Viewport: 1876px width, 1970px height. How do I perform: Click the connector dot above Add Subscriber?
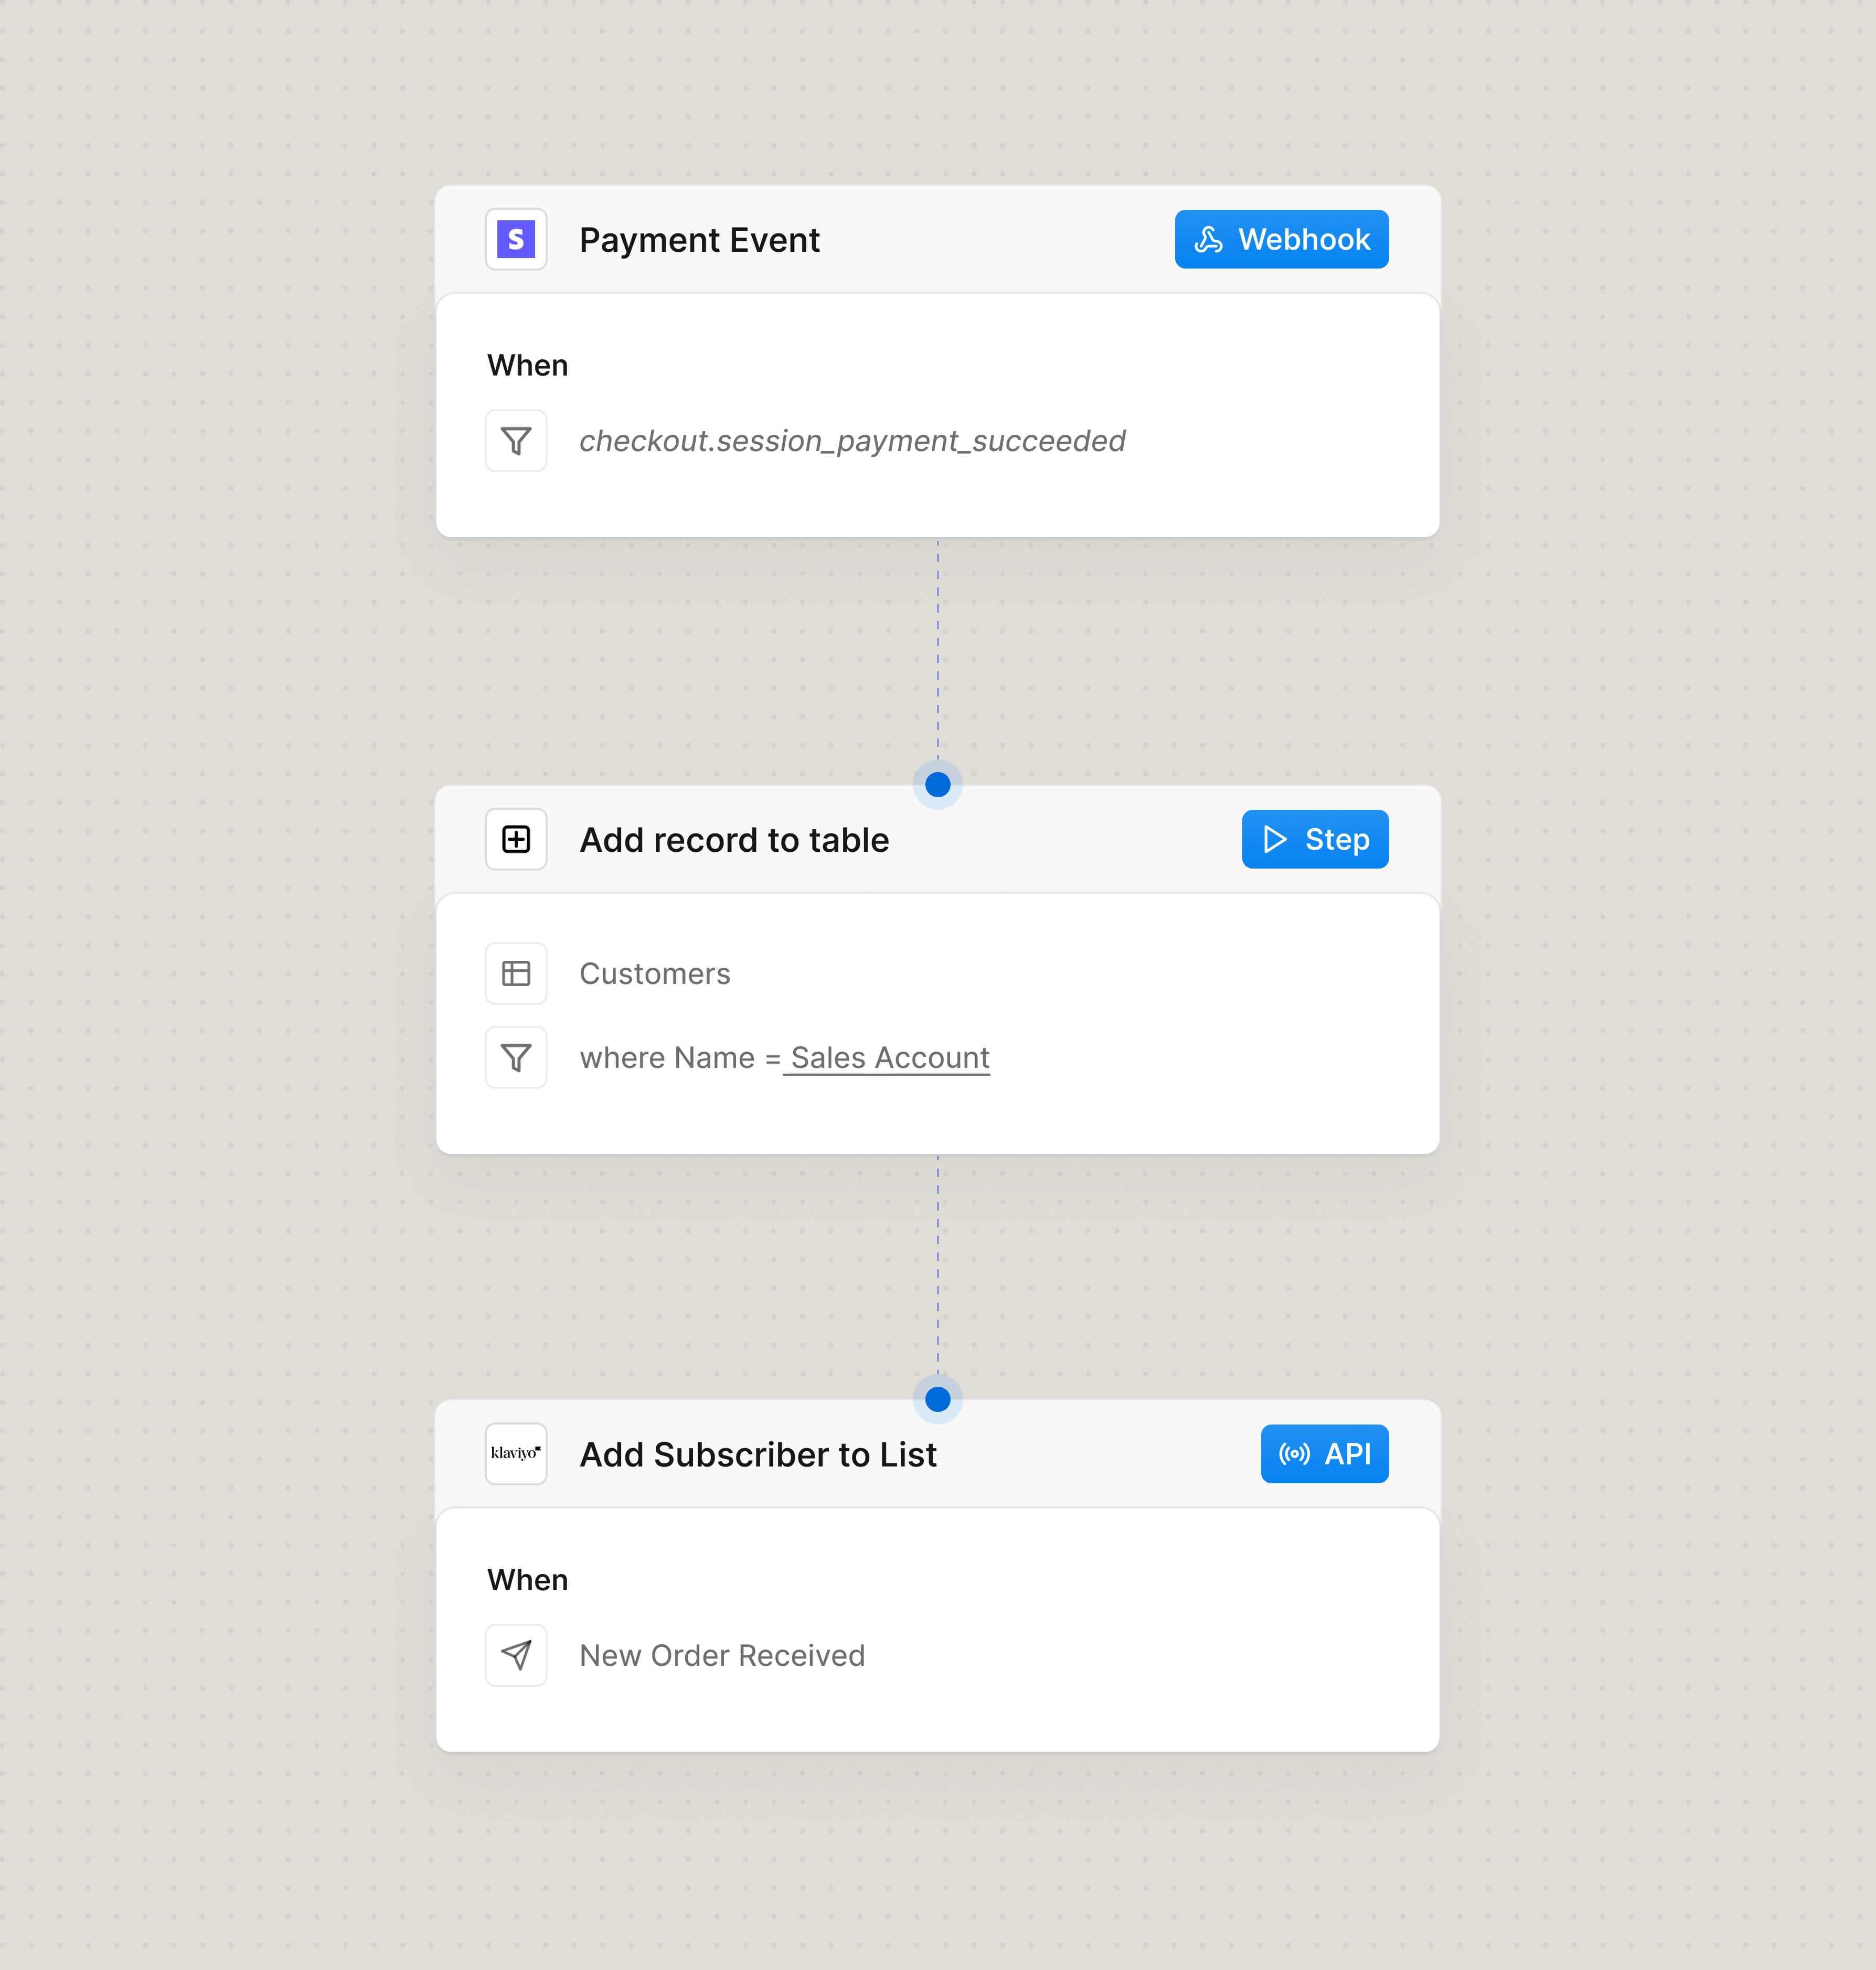(x=937, y=1399)
